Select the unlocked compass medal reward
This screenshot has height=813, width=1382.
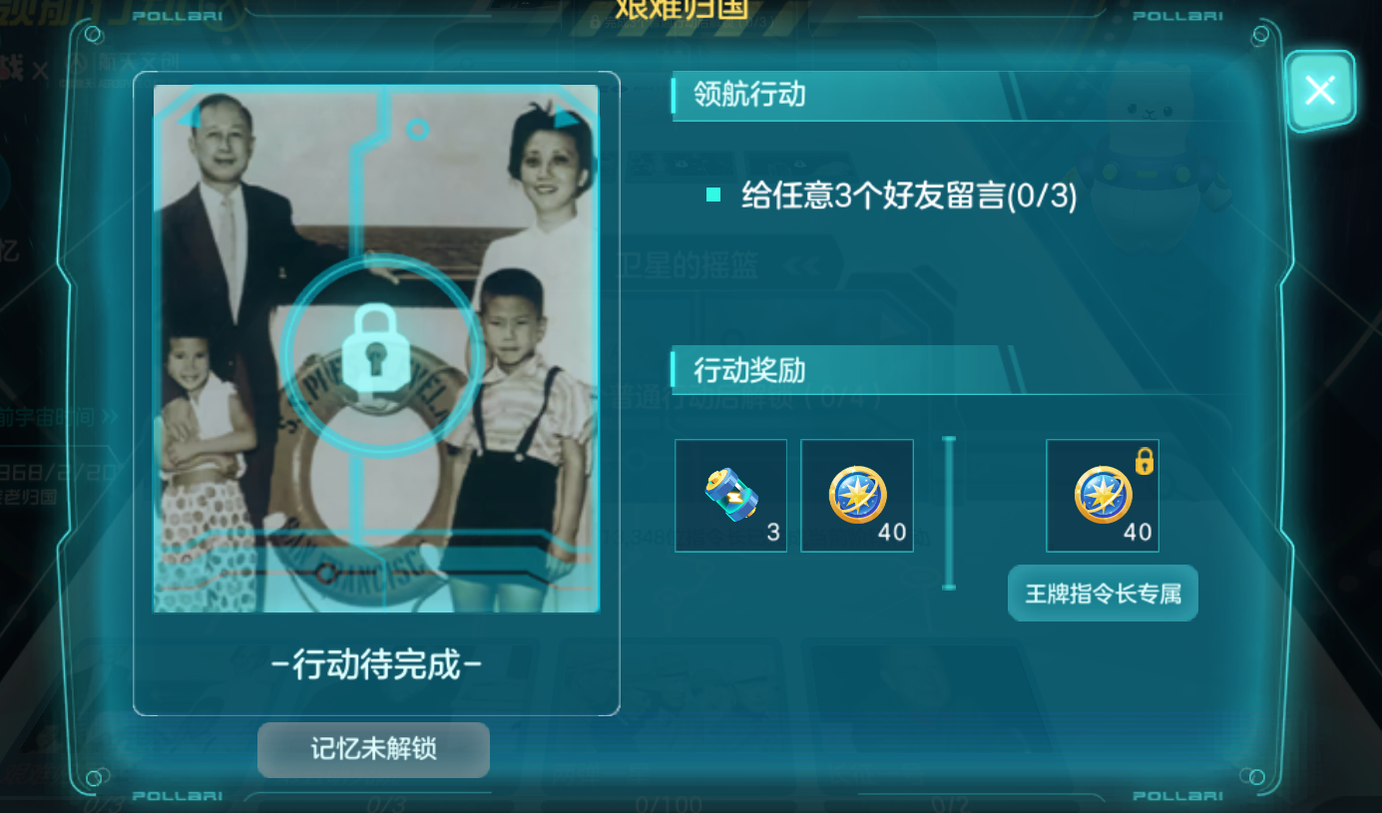[x=857, y=495]
